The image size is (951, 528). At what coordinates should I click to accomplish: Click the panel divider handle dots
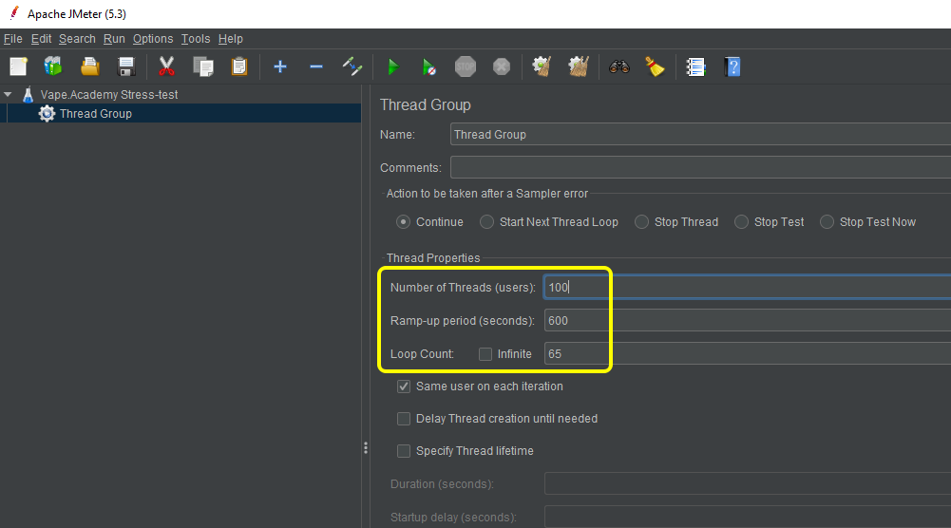pyautogui.click(x=365, y=448)
